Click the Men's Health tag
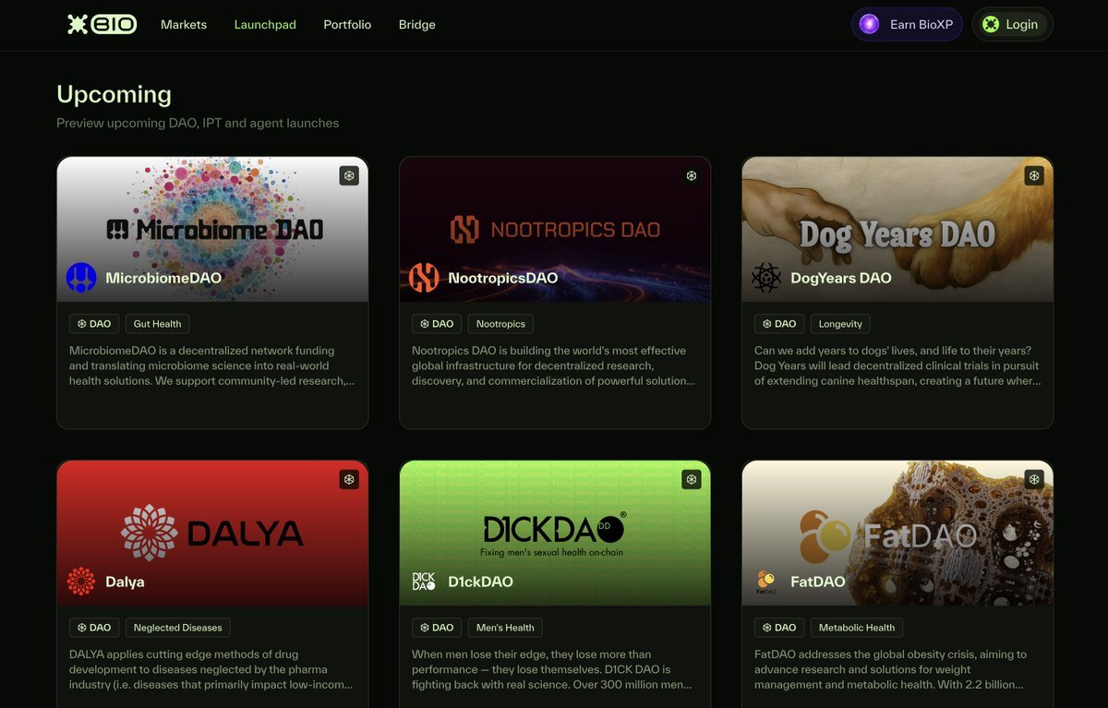Screen dimensions: 1108x708 (505, 628)
